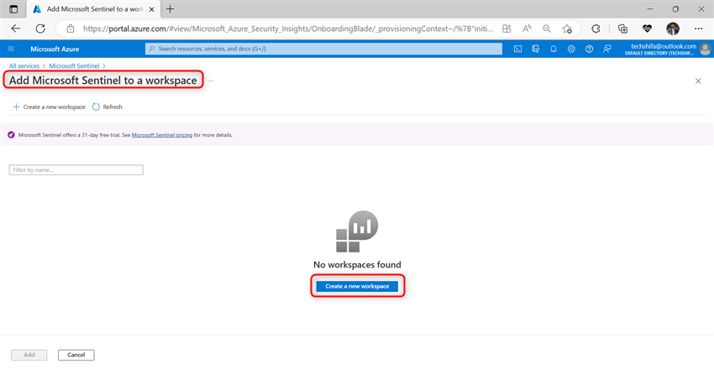Open the tab actions menu icon
Image resolution: width=714 pixels, height=374 pixels.
(13, 9)
